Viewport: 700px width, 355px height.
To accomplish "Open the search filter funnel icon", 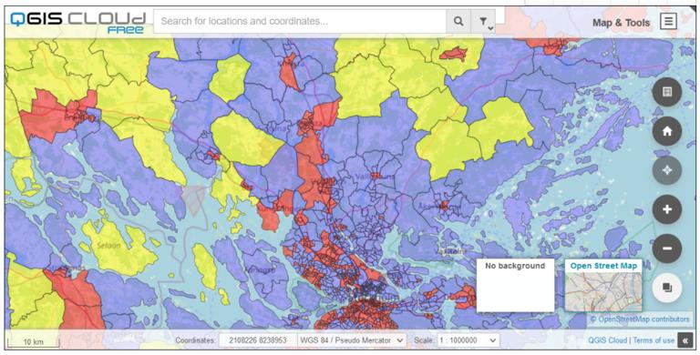I will tap(483, 21).
